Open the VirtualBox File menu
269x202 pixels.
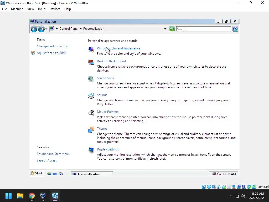tap(4, 9)
